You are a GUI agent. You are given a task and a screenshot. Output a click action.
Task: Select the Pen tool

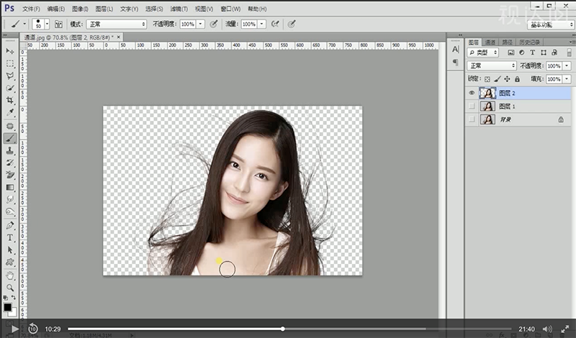pos(10,225)
